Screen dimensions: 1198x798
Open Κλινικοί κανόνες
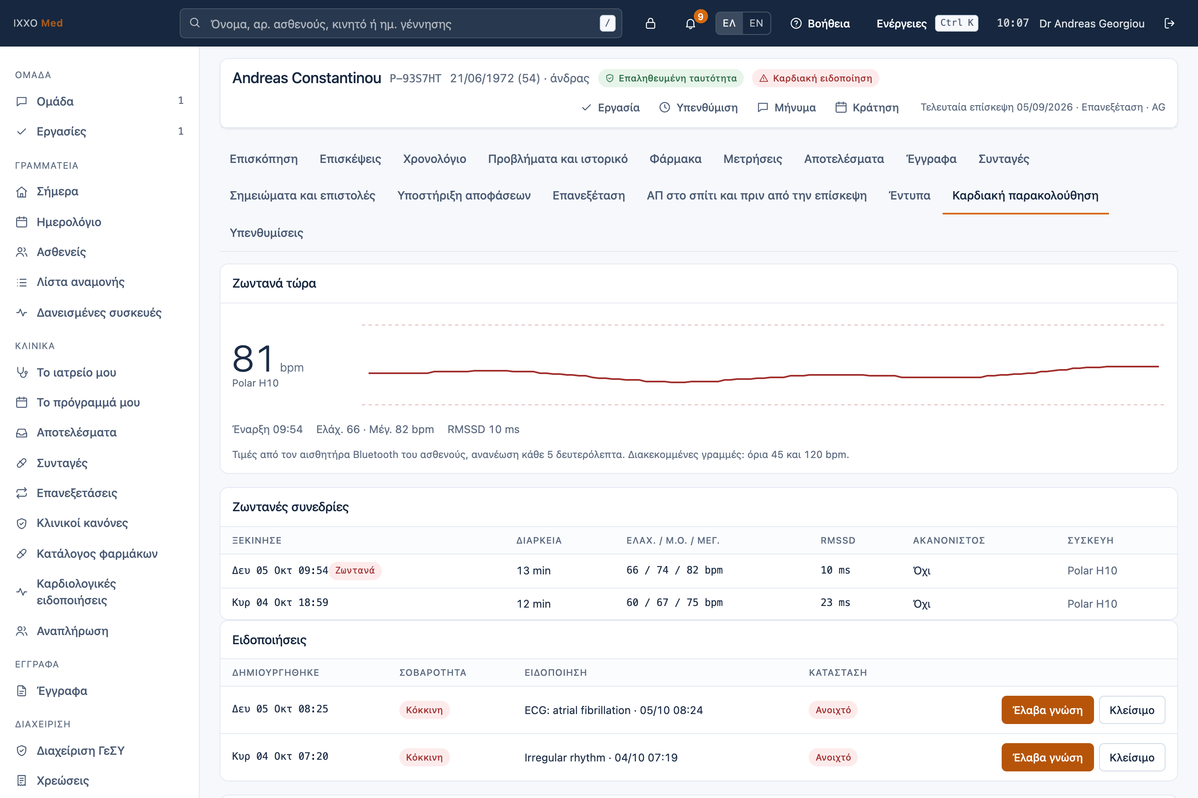coord(99,523)
